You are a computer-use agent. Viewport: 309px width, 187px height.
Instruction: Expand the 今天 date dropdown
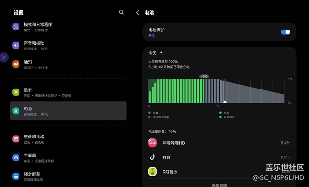click(x=155, y=53)
